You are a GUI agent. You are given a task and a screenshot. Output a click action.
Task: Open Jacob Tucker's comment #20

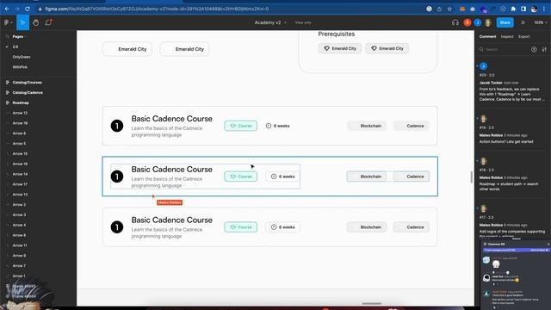coord(512,83)
